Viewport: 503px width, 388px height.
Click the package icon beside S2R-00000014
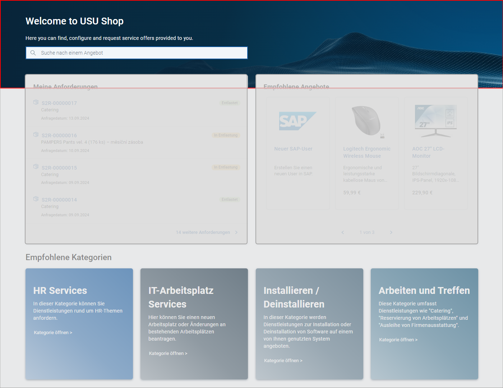(36, 199)
